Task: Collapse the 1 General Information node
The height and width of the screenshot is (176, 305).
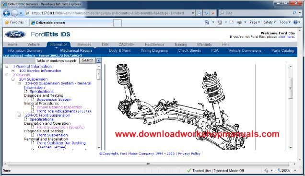Action: 7,66
